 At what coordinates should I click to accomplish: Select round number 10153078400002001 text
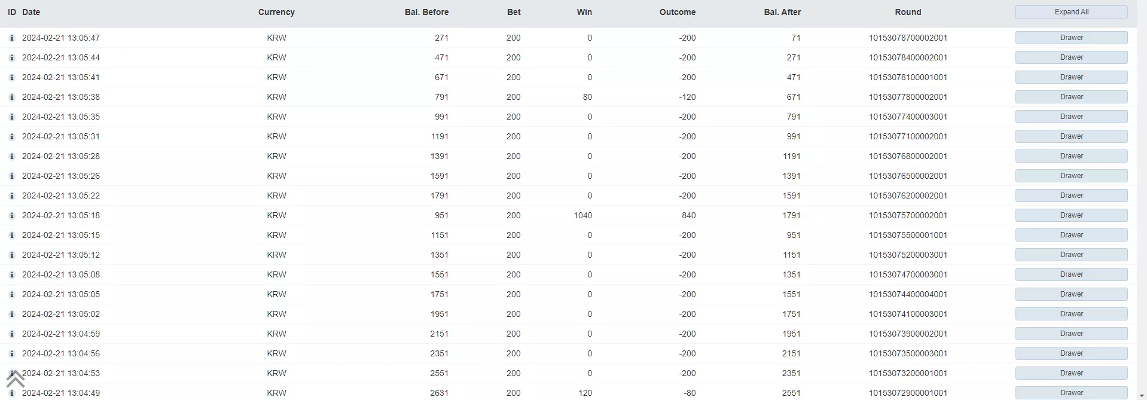(x=908, y=57)
